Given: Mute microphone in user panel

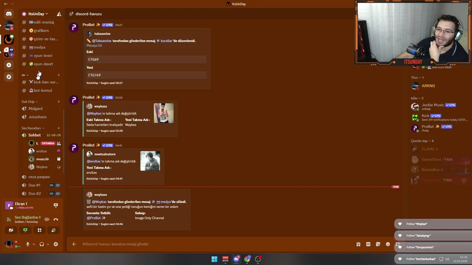Looking at the screenshot, I should coord(28,244).
